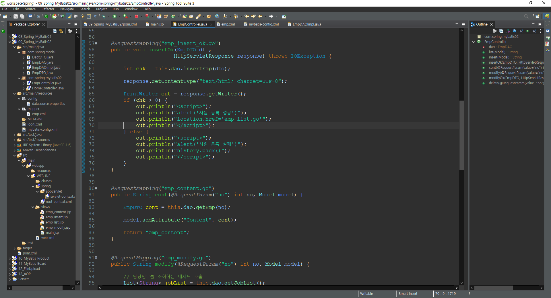Toggle Hide Local Types in Outline
Viewport: 551px width, 298px height.
tap(534, 31)
